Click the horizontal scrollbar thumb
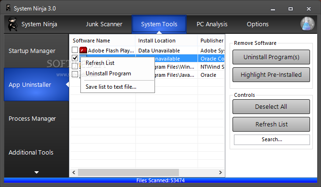This screenshot has height=187, width=321. pyautogui.click(x=128, y=172)
